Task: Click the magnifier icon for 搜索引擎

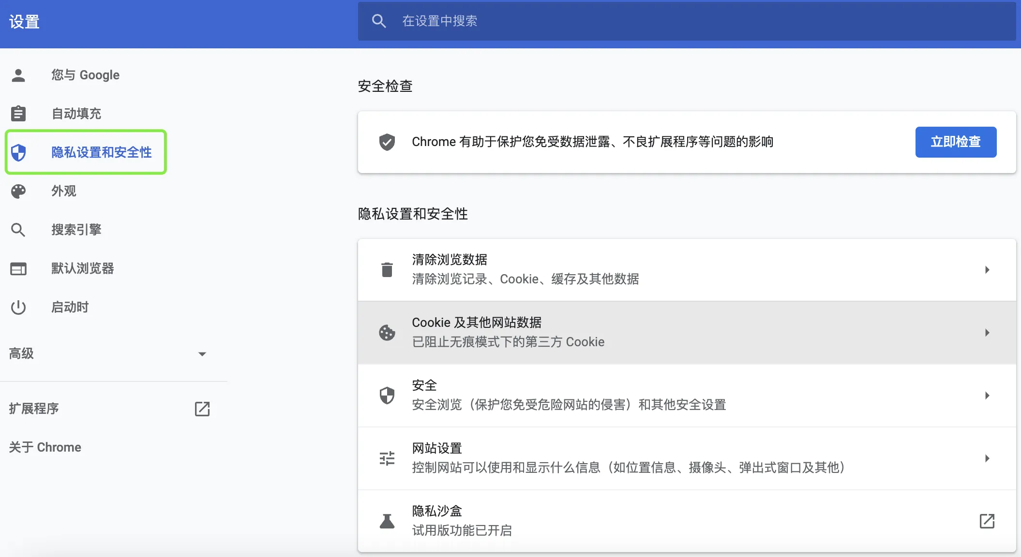Action: click(18, 230)
